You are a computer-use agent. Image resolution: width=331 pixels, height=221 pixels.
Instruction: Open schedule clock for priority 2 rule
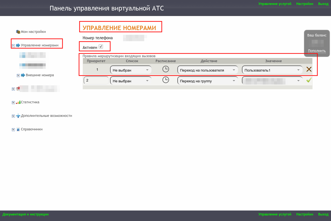[x=165, y=80]
